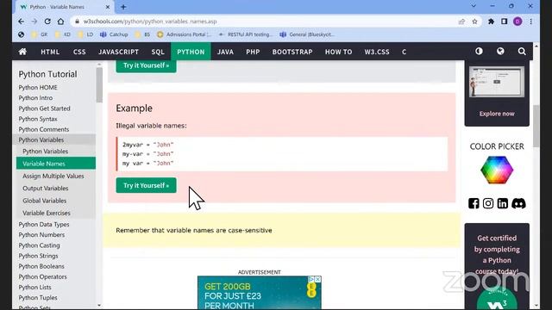Click the Explore now link

[x=497, y=114]
